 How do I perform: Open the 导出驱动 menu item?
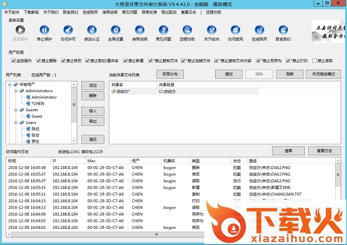click(169, 12)
